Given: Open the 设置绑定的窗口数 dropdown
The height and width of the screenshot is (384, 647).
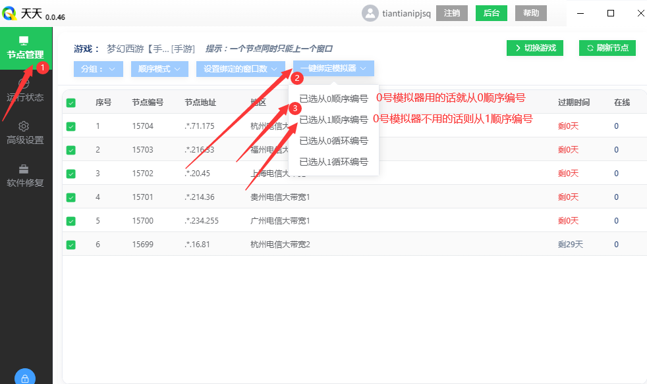Looking at the screenshot, I should [240, 68].
